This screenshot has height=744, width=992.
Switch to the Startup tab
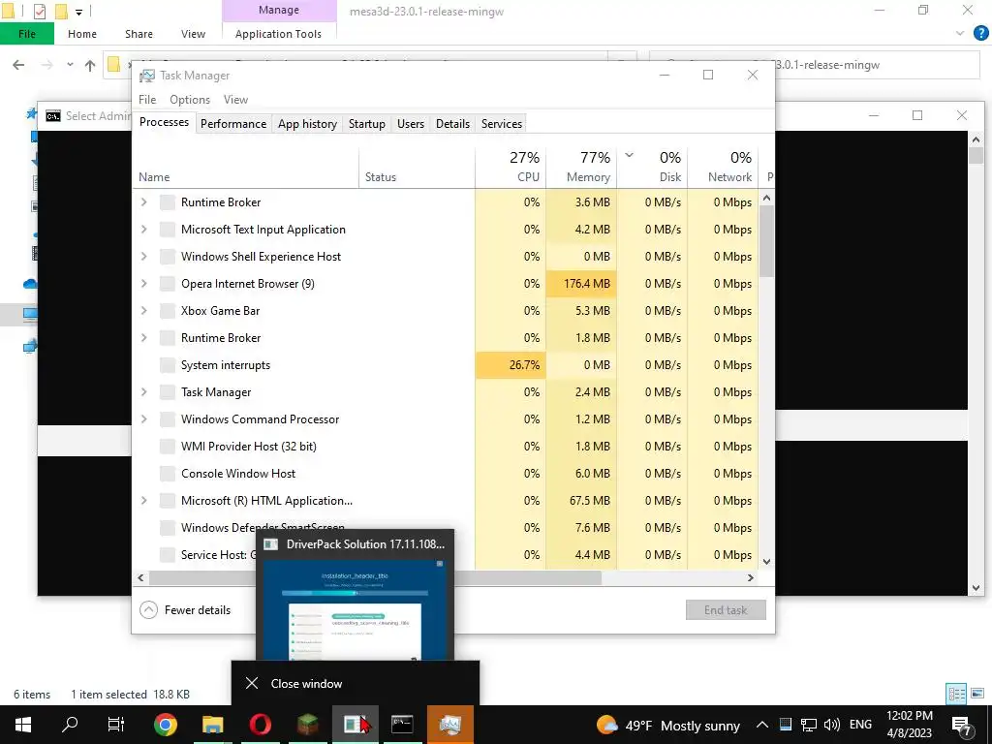point(367,123)
